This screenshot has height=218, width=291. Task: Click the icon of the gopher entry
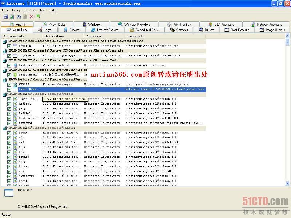[15, 157]
